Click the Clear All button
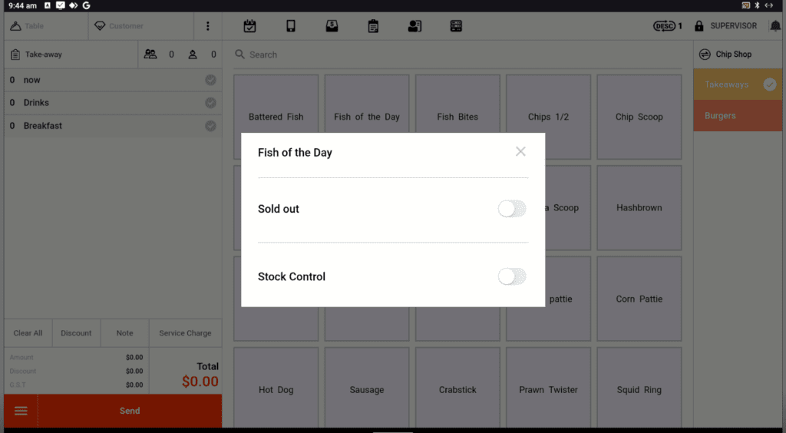 (x=28, y=333)
